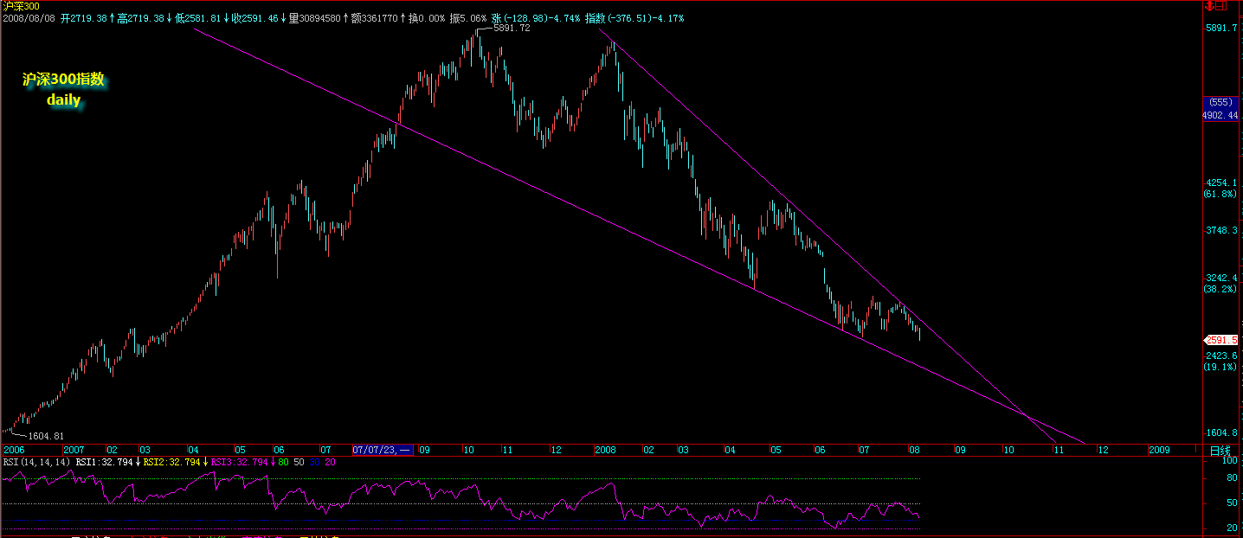Click the 2423.6 price axis value
This screenshot has height=538, width=1243.
1223,355
